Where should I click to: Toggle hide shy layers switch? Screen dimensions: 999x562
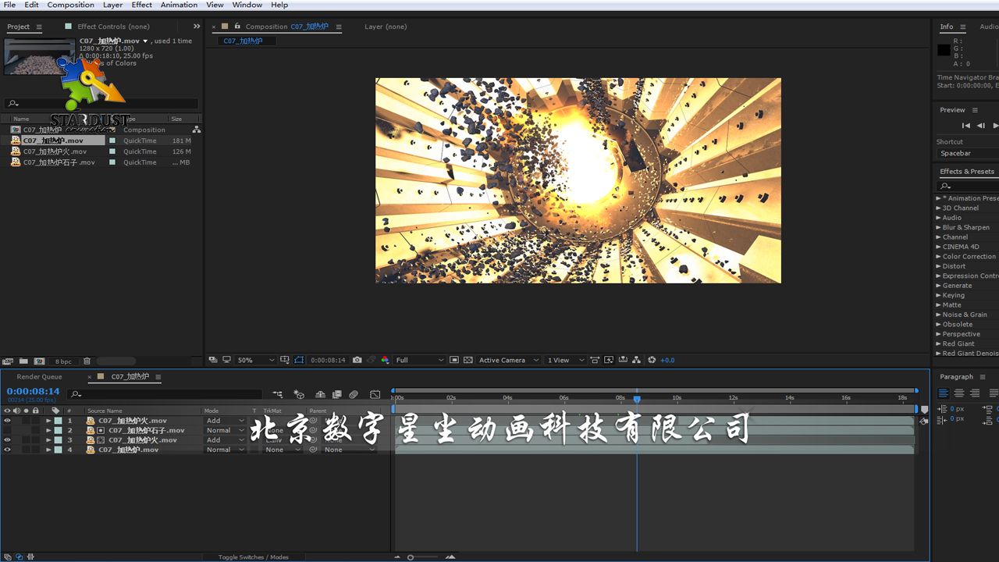(320, 394)
